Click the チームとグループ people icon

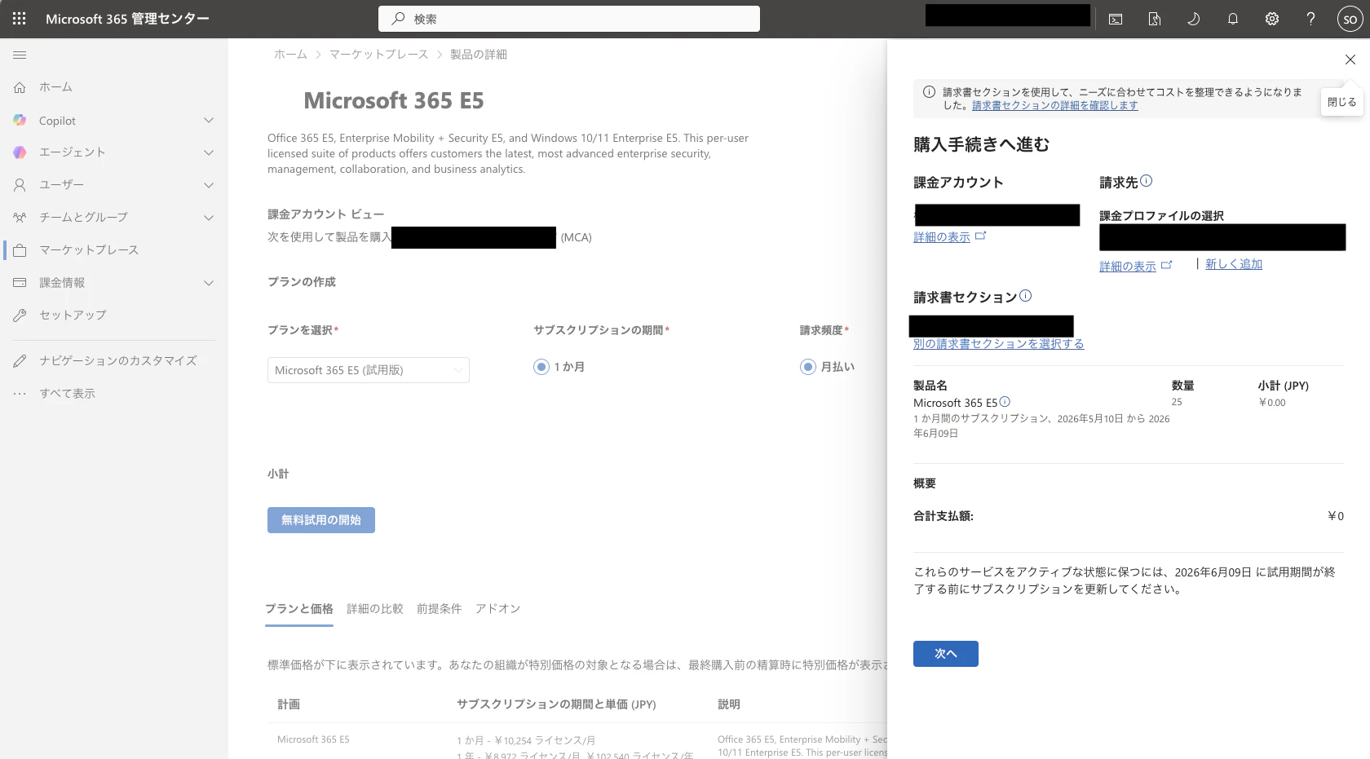click(20, 218)
